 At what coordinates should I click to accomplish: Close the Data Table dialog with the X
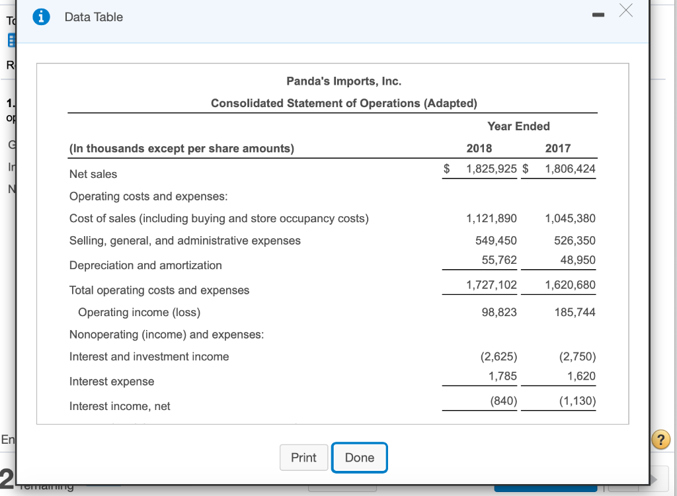pos(625,11)
